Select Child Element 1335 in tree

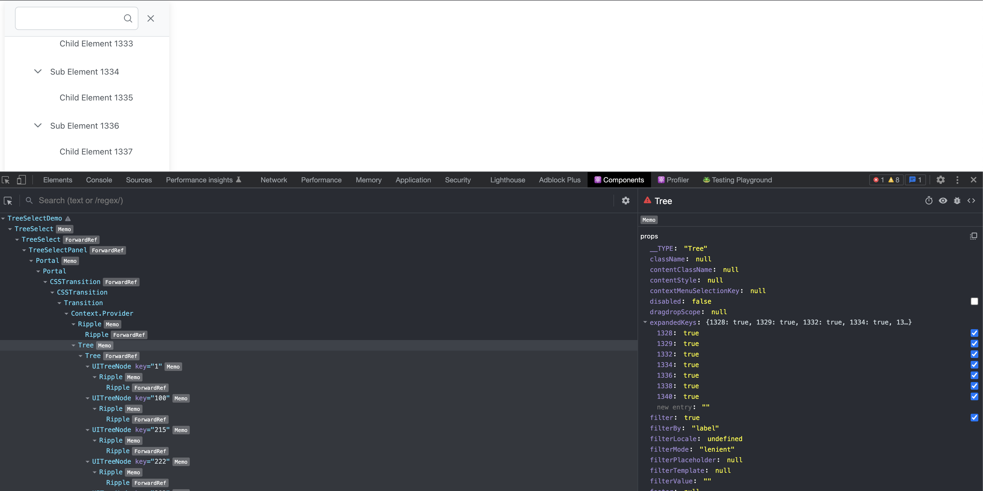coord(96,98)
